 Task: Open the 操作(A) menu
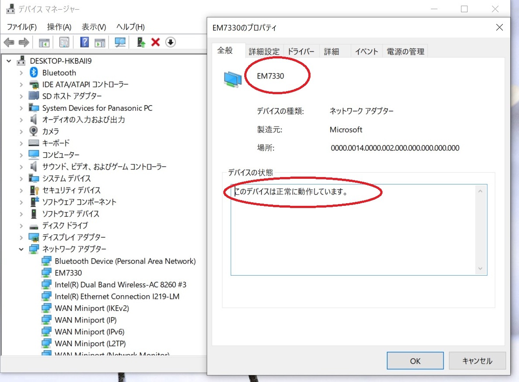coord(59,27)
